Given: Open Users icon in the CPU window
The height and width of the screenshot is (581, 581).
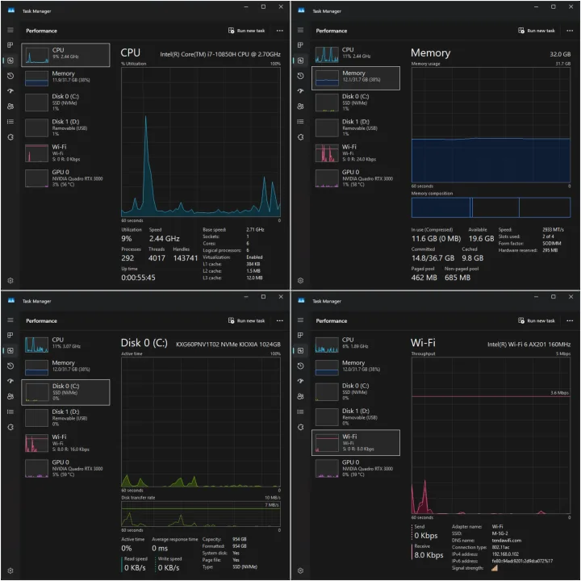Looking at the screenshot, I should pos(10,107).
